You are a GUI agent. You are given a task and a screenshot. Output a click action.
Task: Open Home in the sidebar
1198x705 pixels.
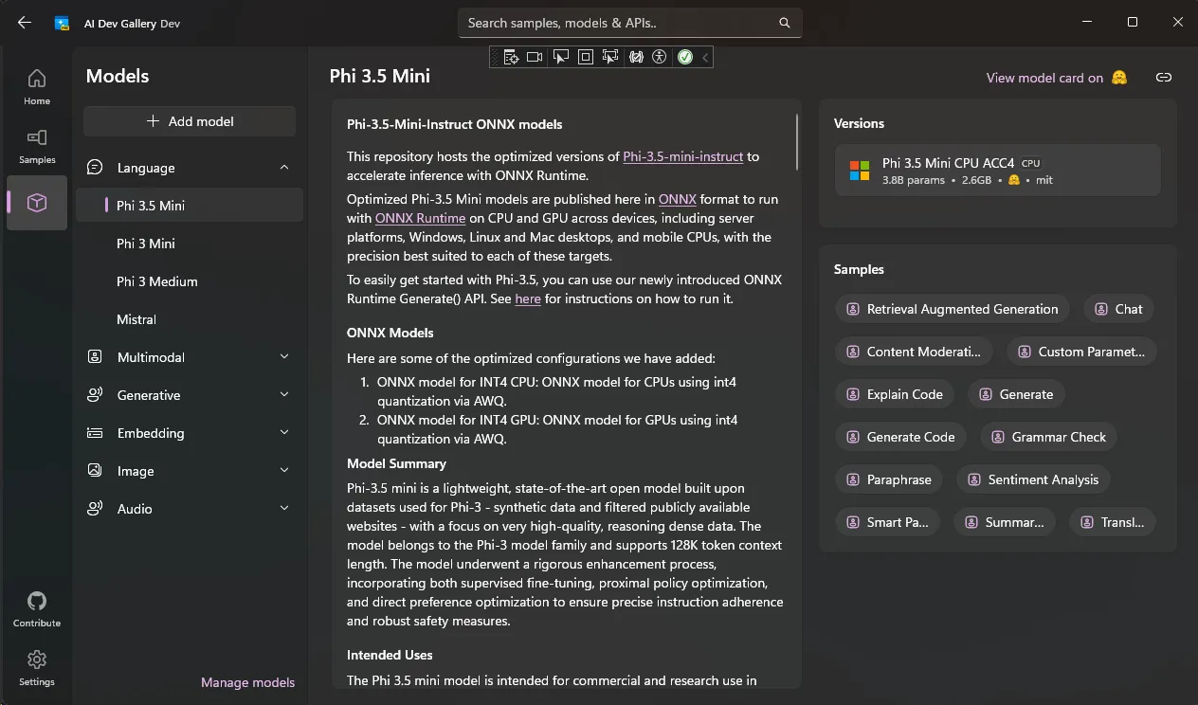coord(37,86)
